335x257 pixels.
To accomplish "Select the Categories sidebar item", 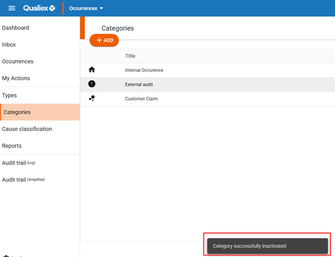I will [x=17, y=112].
